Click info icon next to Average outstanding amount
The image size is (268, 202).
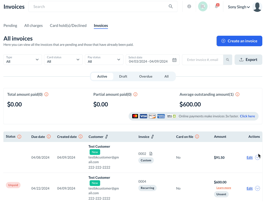pyautogui.click(x=237, y=94)
